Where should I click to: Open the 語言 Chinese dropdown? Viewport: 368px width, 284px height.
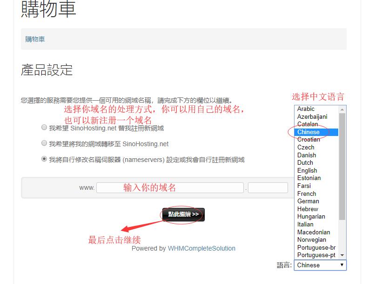pyautogui.click(x=320, y=265)
